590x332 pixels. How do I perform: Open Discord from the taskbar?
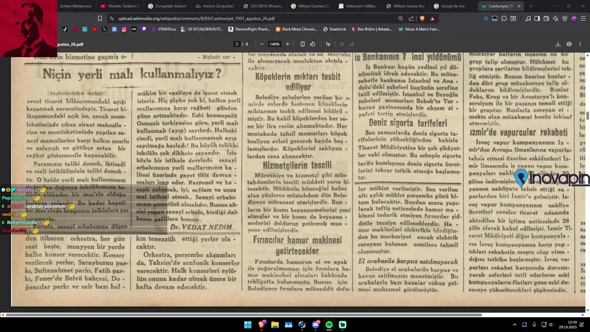[x=316, y=325]
